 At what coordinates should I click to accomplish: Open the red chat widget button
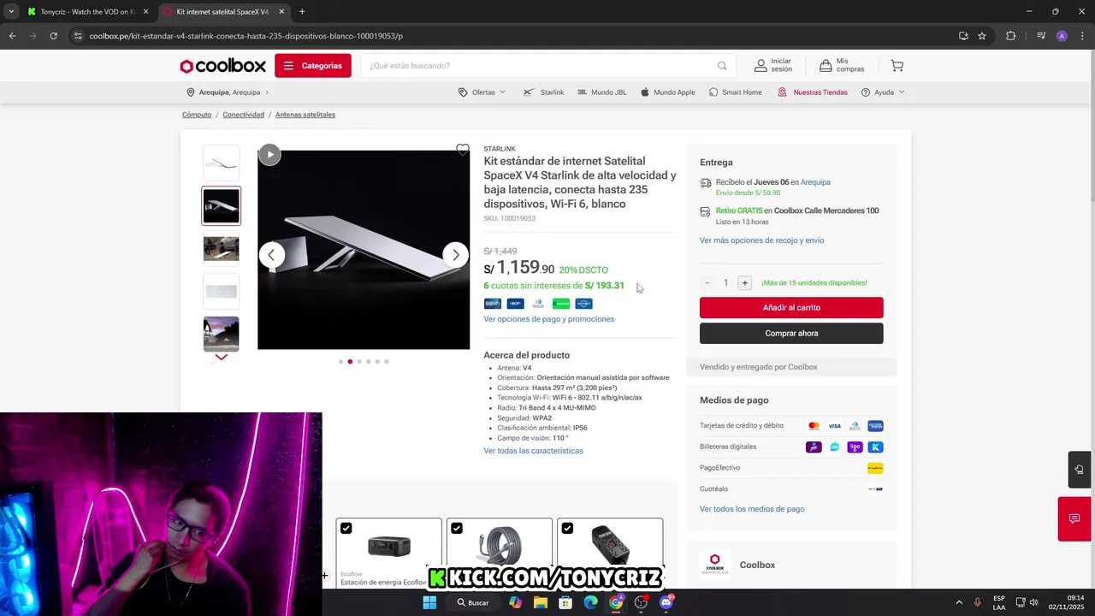pos(1074,518)
